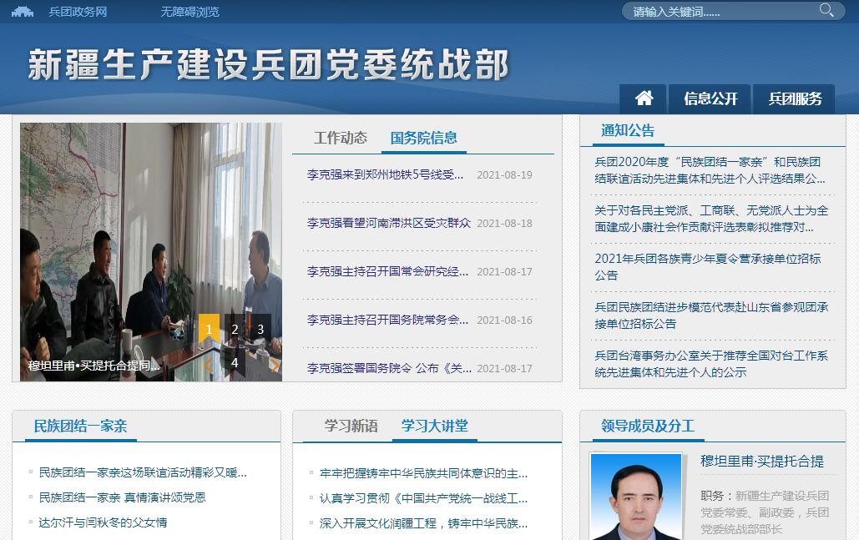The height and width of the screenshot is (540, 859).
Task: Switch to 学习大讲堂 tab
Action: tap(434, 426)
